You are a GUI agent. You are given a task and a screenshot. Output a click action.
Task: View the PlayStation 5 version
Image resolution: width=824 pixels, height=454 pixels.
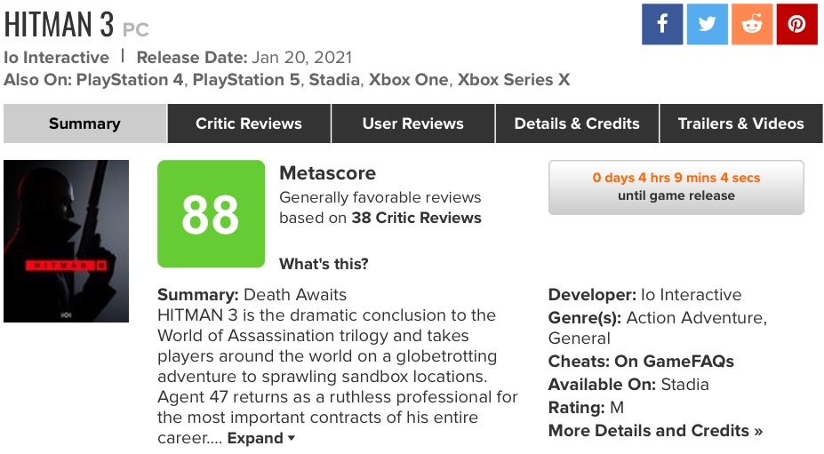point(246,80)
